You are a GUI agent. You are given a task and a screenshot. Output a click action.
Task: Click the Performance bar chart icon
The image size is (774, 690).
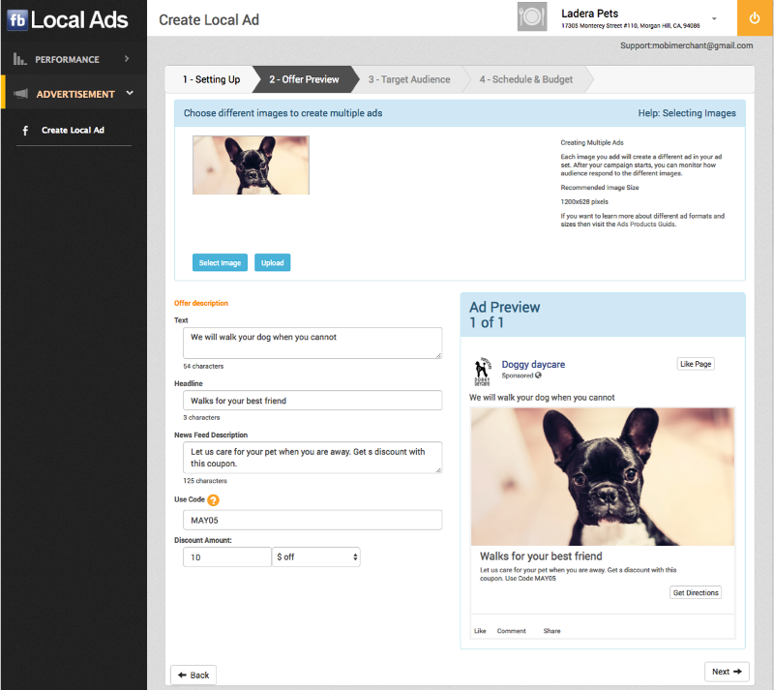(x=19, y=59)
